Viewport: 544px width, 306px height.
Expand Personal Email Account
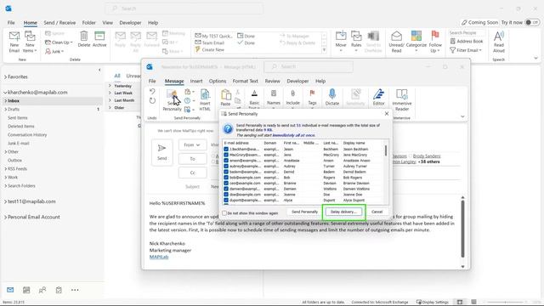(x=6, y=218)
